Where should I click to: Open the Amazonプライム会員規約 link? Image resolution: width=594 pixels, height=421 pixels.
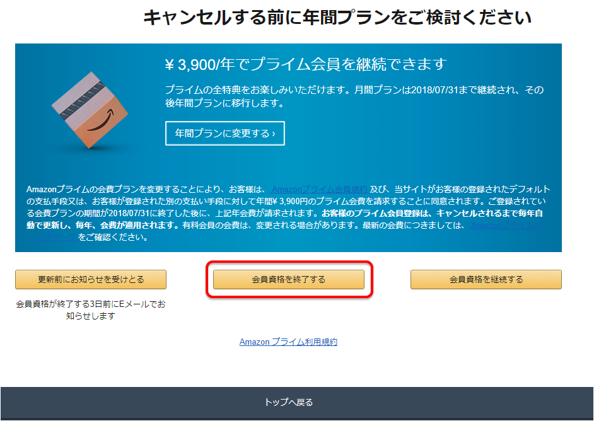320,189
